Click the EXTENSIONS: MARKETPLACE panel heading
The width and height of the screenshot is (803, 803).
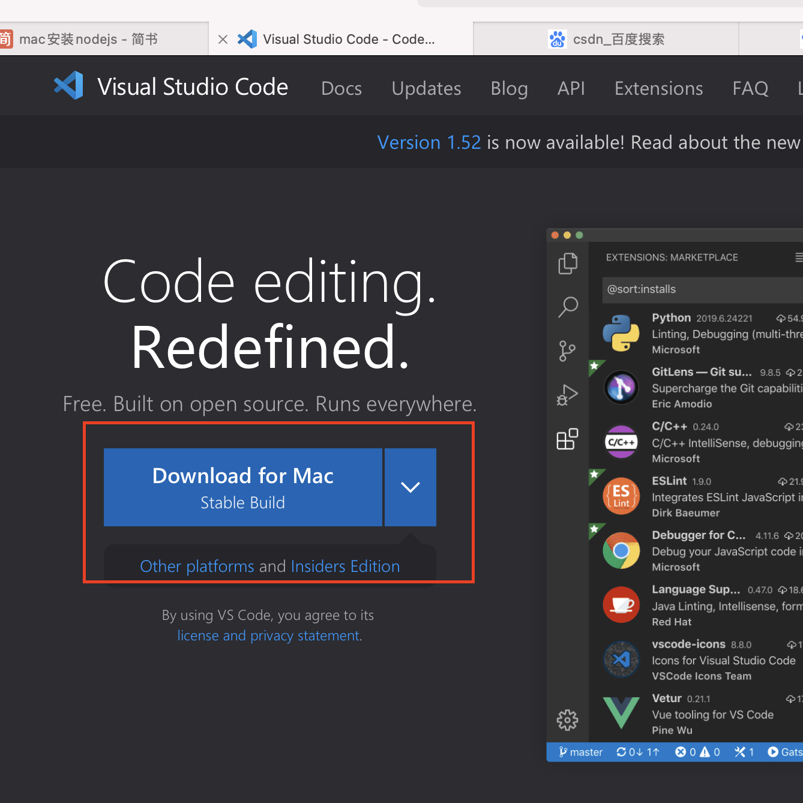click(672, 257)
